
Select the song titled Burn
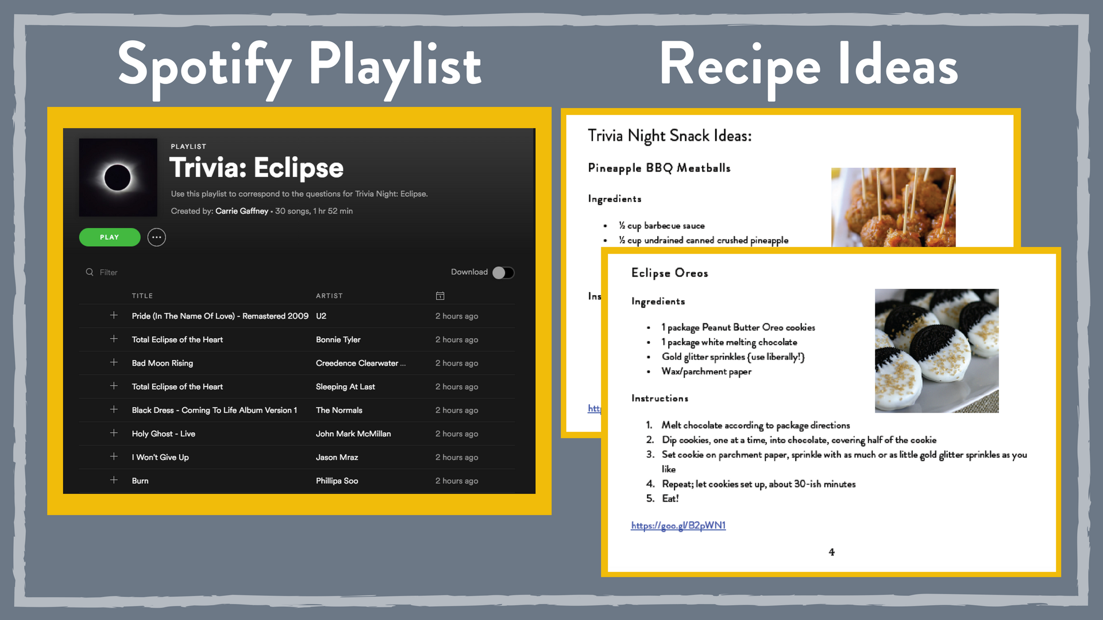click(140, 480)
